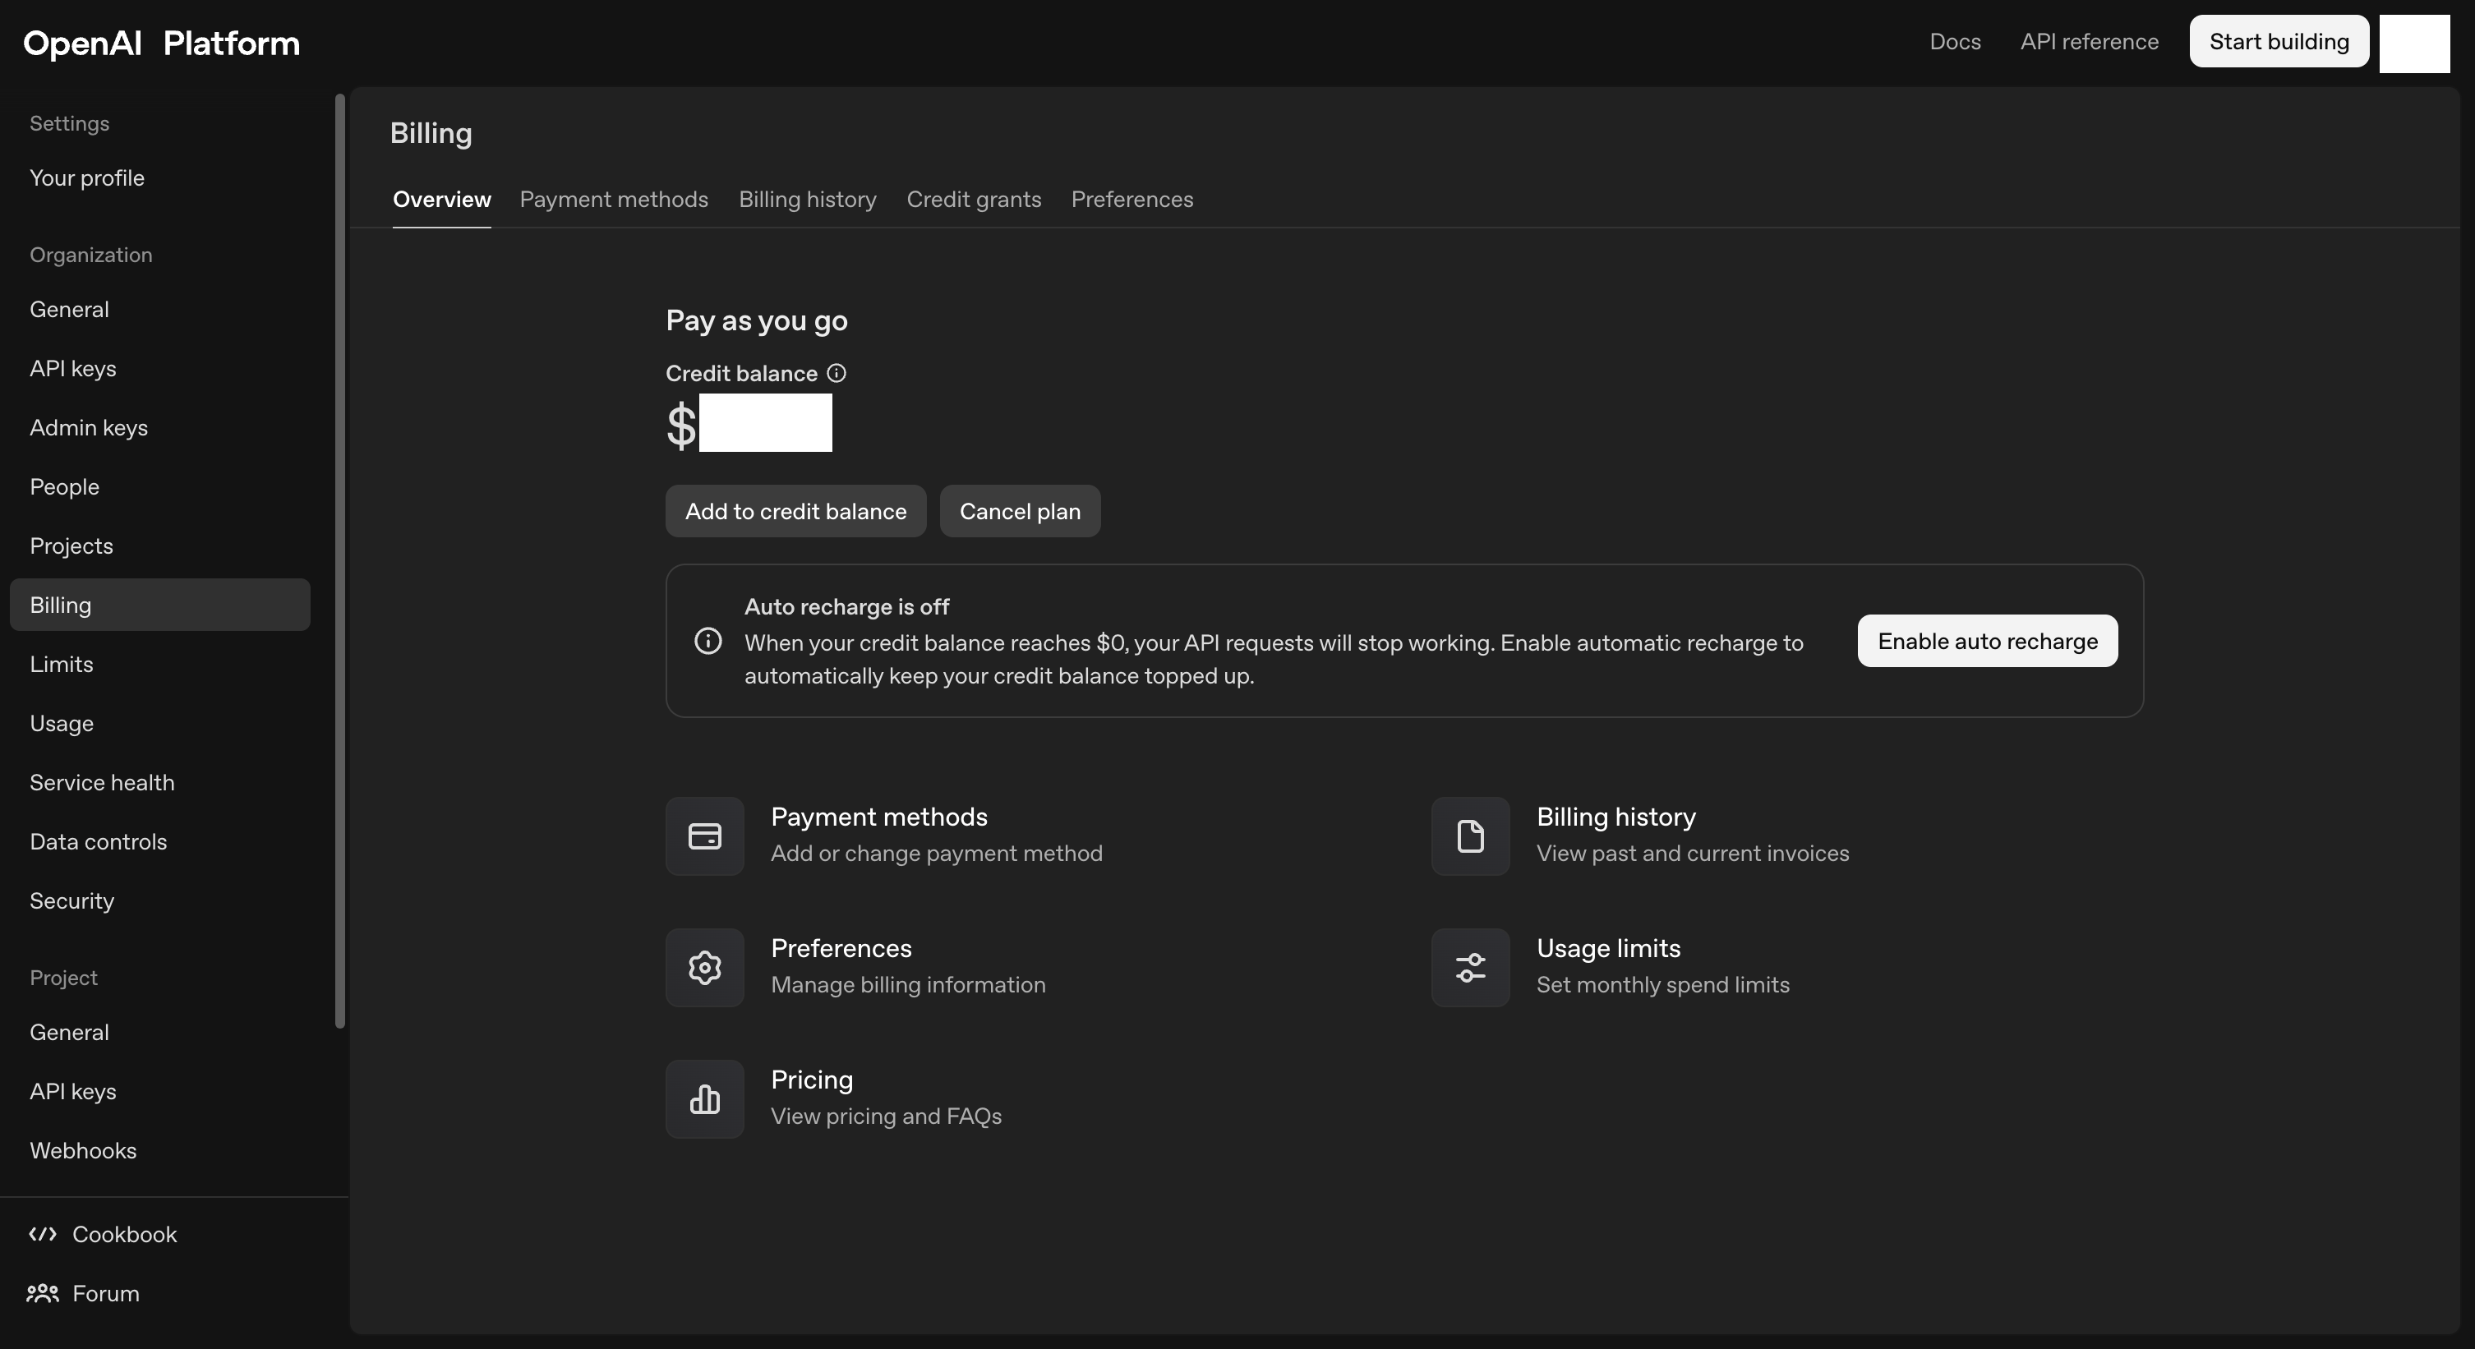Viewport: 2475px width, 1349px height.
Task: Go to Limits in sidebar
Action: (x=62, y=664)
